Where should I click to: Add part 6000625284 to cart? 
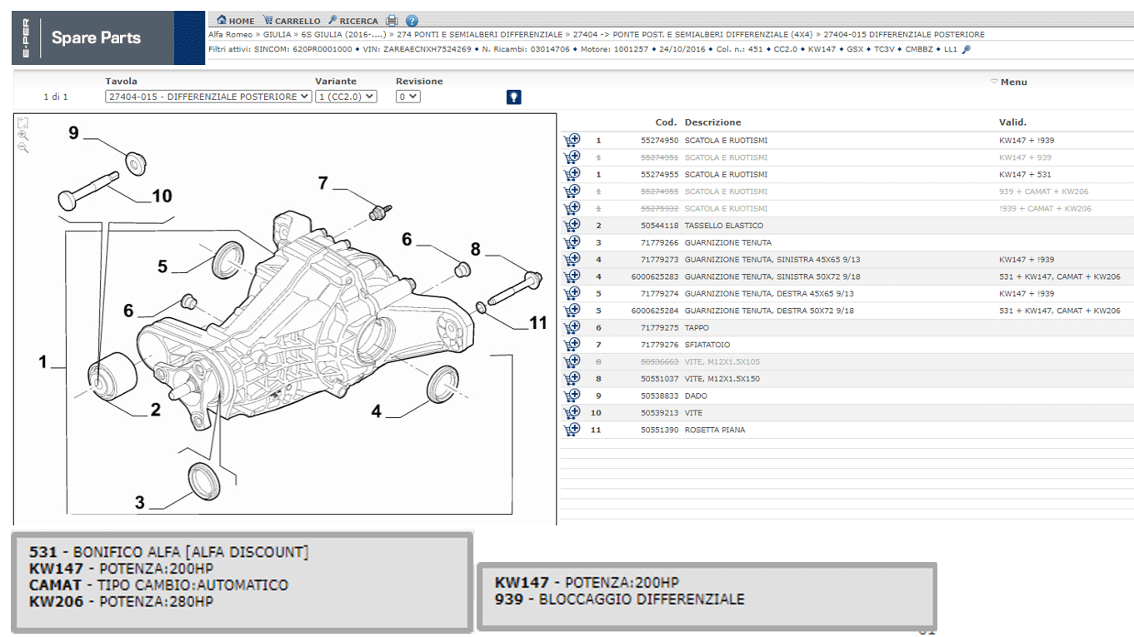[572, 311]
